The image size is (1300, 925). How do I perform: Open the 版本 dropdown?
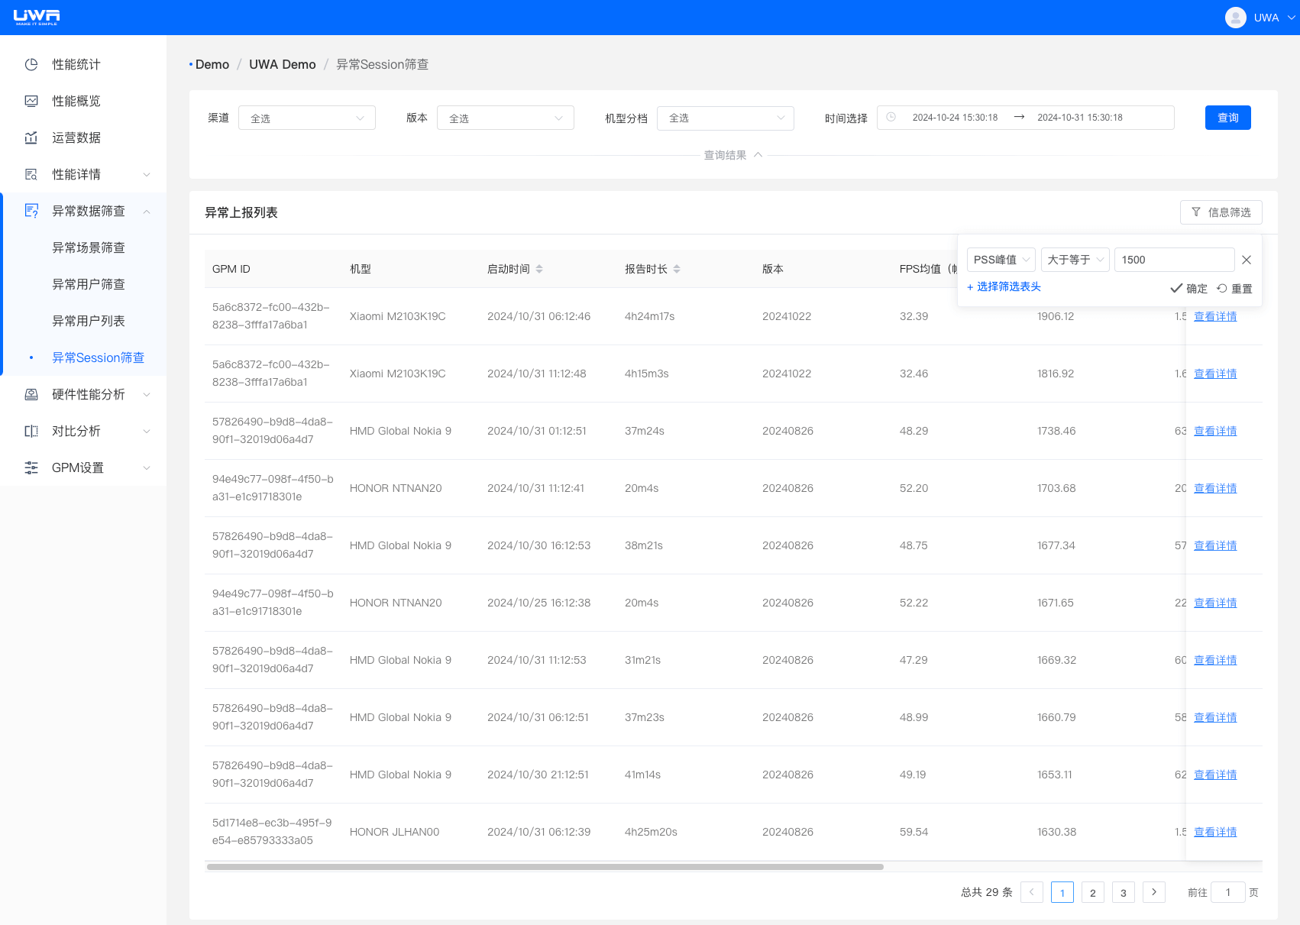[506, 118]
